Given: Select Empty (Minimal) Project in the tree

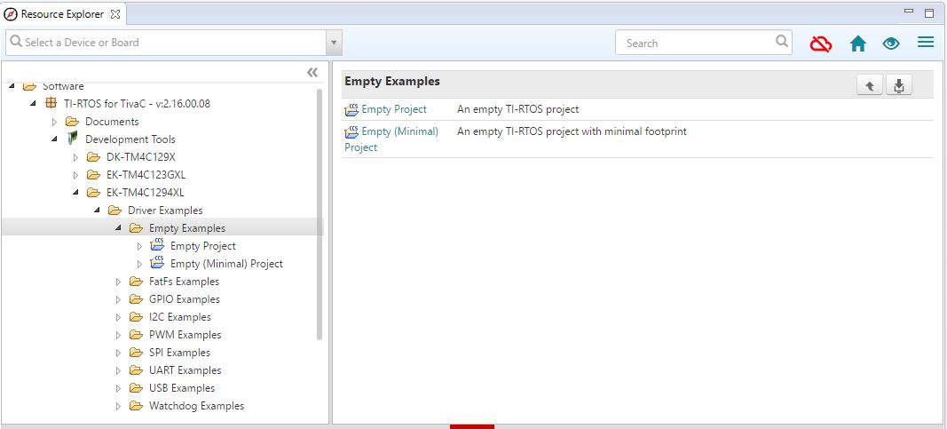Looking at the screenshot, I should [226, 264].
